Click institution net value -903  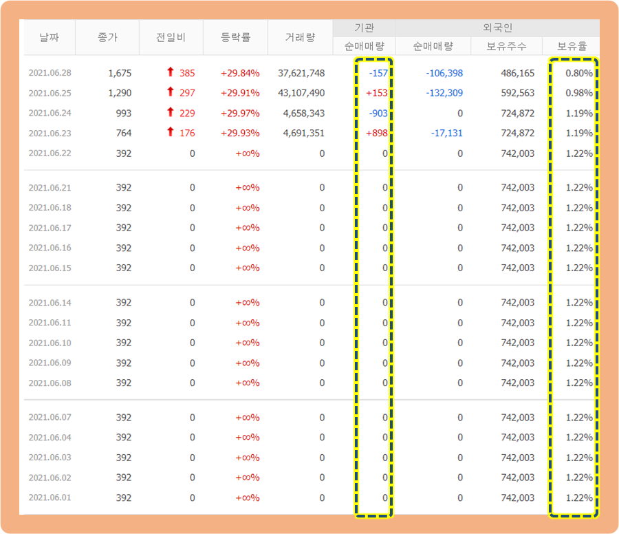378,114
